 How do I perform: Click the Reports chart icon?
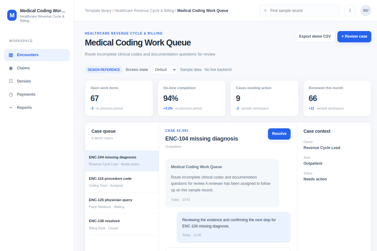coord(11,108)
